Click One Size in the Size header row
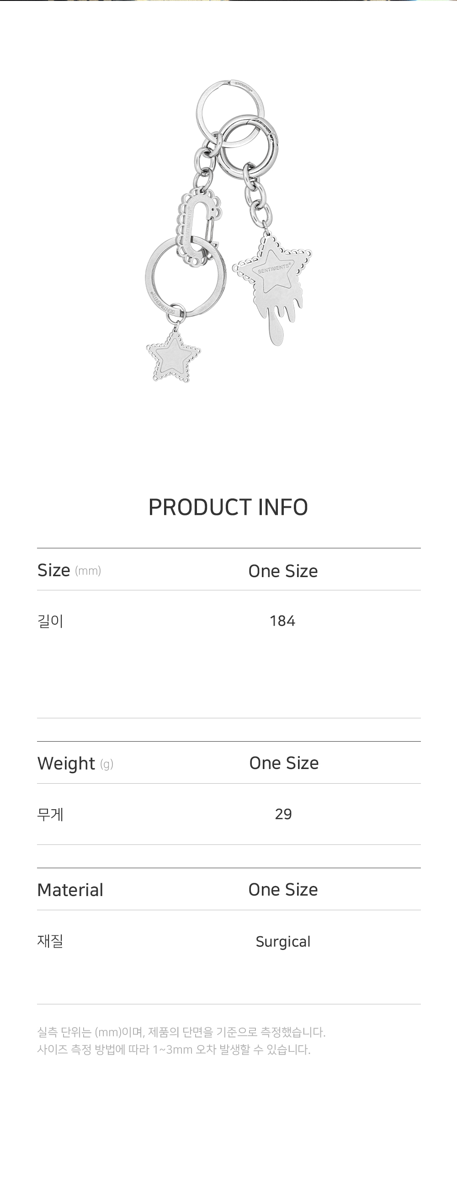Viewport: 457px width, 1178px height. [x=283, y=571]
